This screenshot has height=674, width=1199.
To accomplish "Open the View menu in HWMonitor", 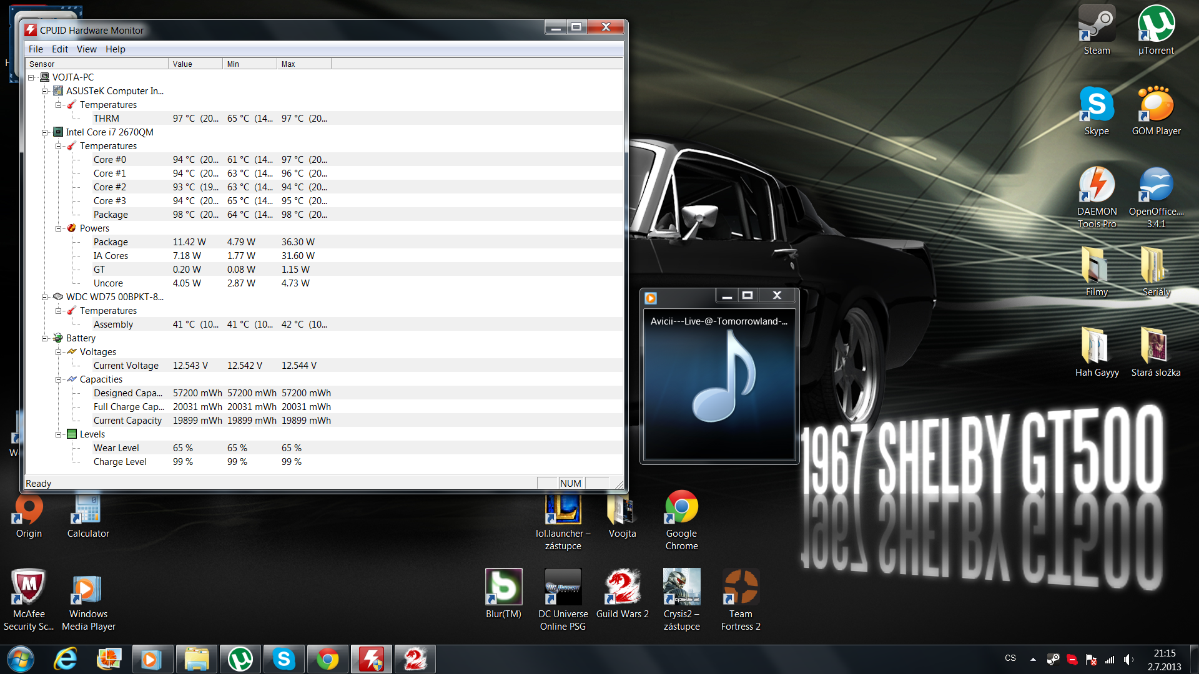I will (x=86, y=49).
